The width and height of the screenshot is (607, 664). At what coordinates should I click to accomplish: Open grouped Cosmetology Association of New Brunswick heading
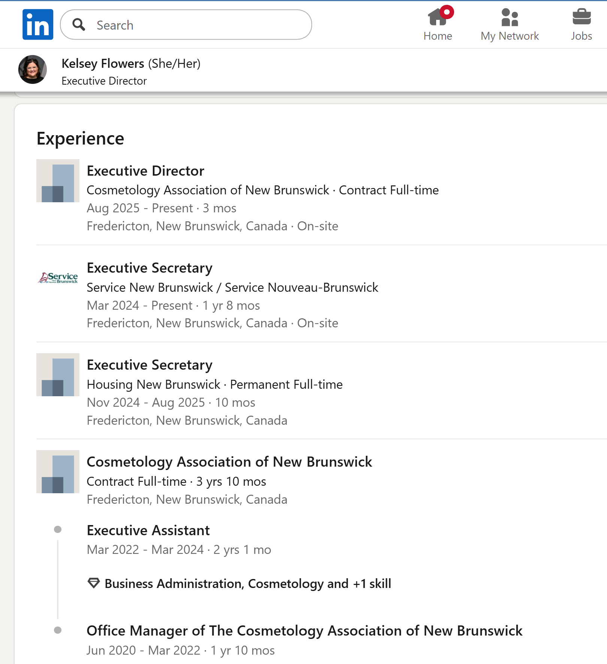[229, 462]
